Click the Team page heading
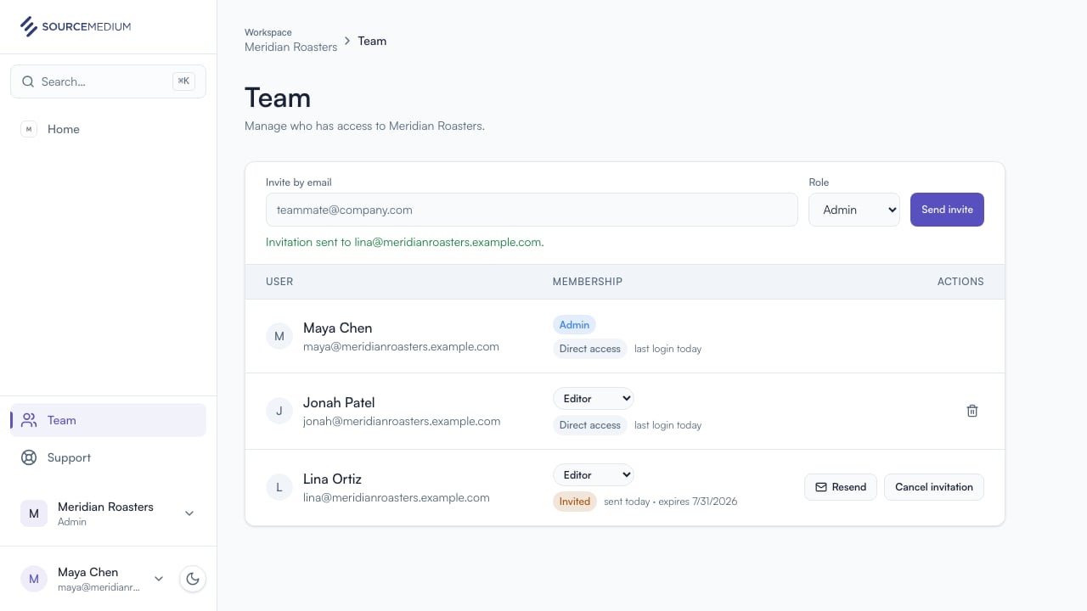Viewport: 1087px width, 611px height. click(x=278, y=98)
